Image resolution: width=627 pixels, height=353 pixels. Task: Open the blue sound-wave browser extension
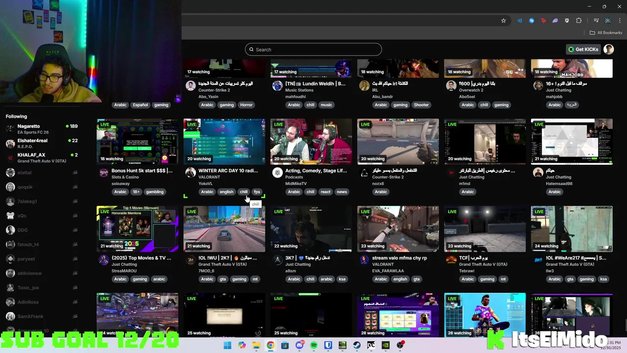click(x=520, y=21)
